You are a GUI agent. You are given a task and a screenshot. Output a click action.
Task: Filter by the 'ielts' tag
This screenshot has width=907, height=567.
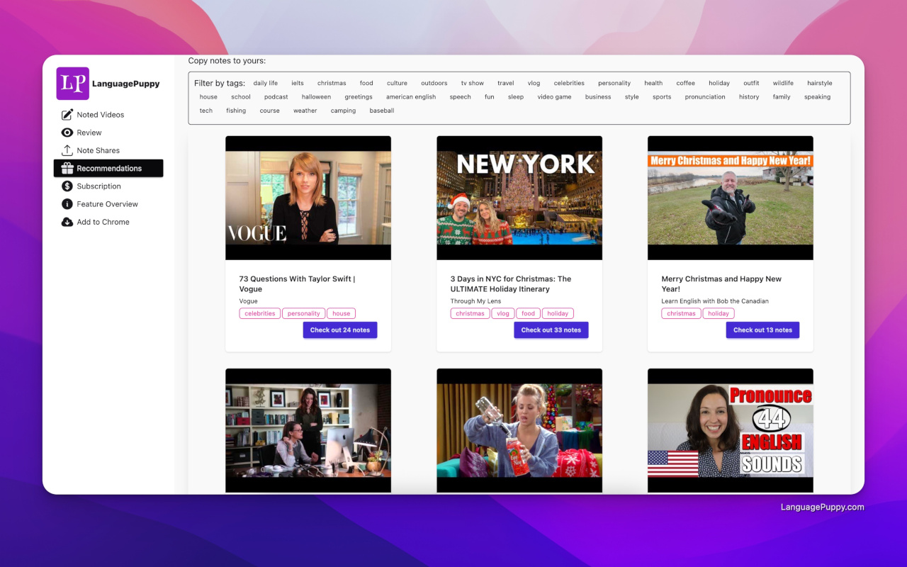tap(298, 83)
